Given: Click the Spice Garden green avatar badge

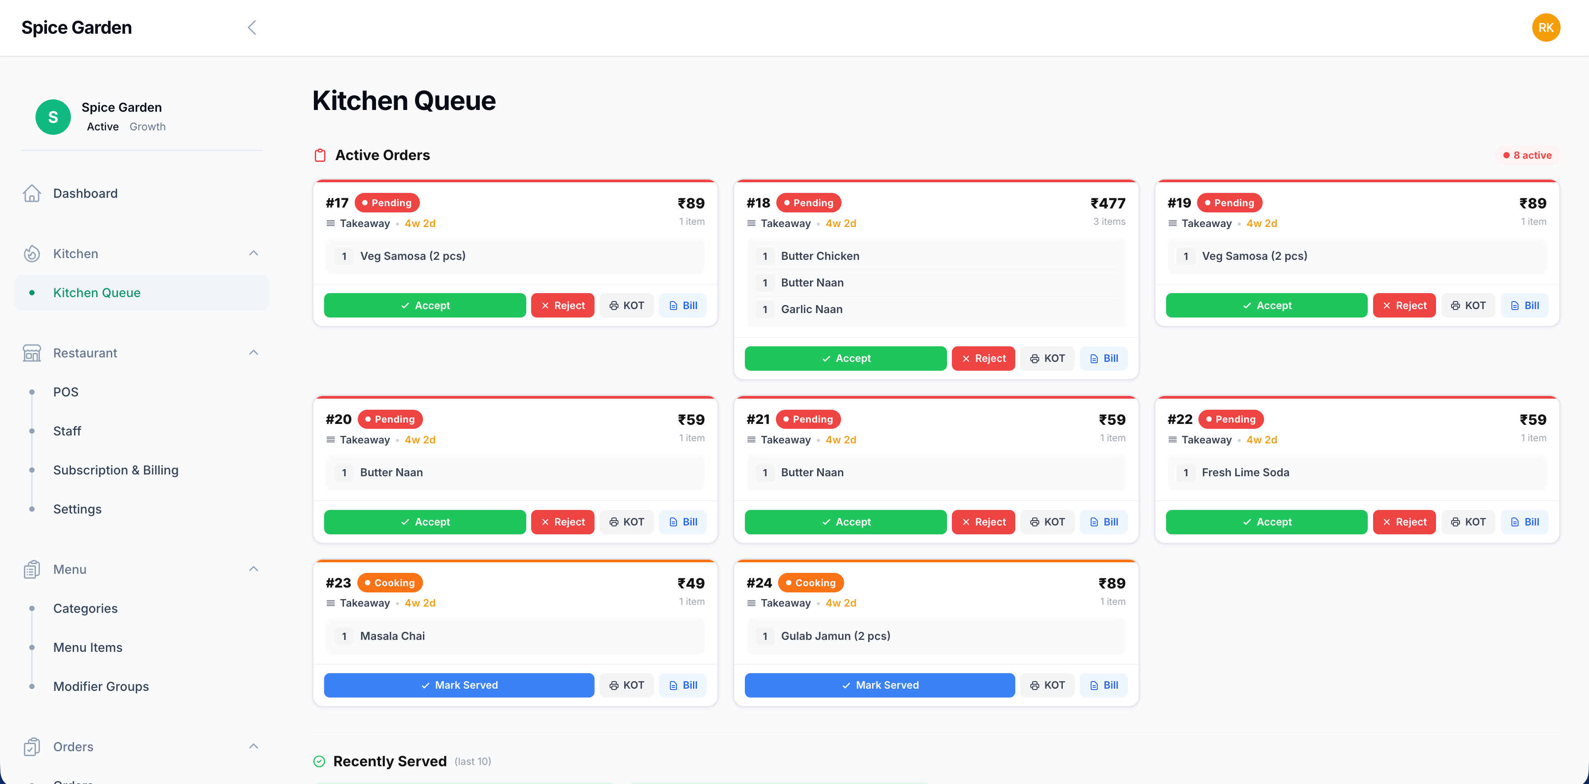Looking at the screenshot, I should 53,117.
